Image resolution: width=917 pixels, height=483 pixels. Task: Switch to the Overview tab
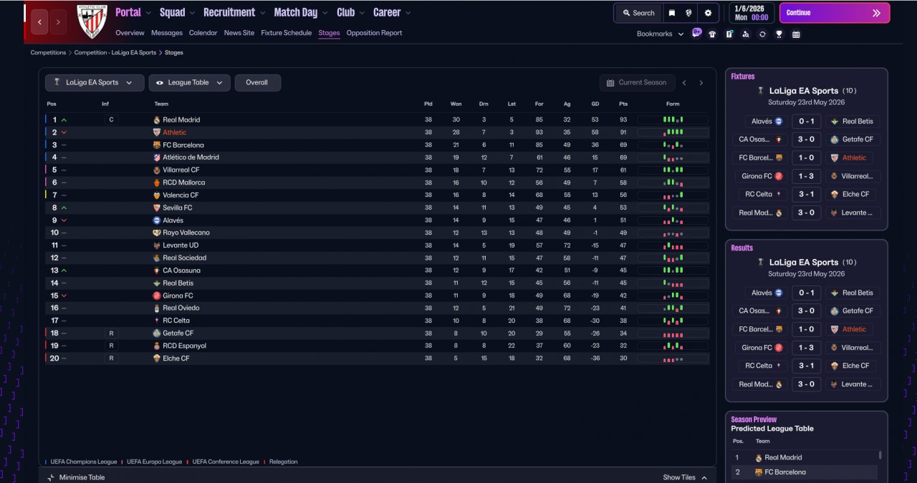(x=130, y=33)
